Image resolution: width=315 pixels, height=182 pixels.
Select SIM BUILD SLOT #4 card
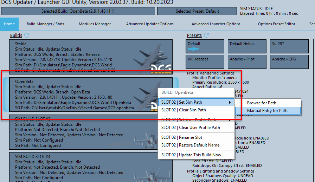[91, 167]
